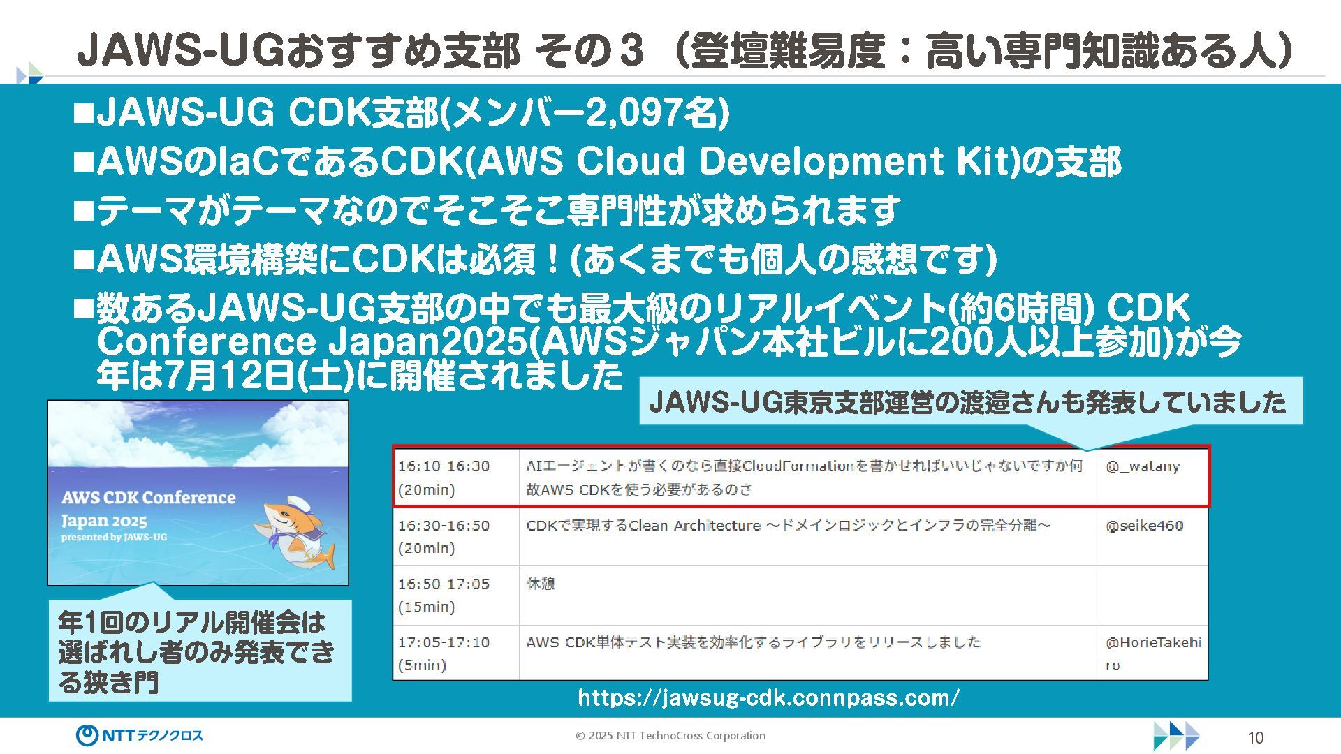The image size is (1341, 754).
Task: Click the NTT TechnoCross logo
Action: 140,735
